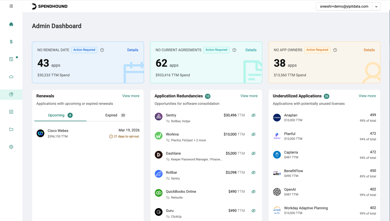The image size is (390, 221).
Task: Click help icon beside No App Owners
Action: tap(335, 50)
